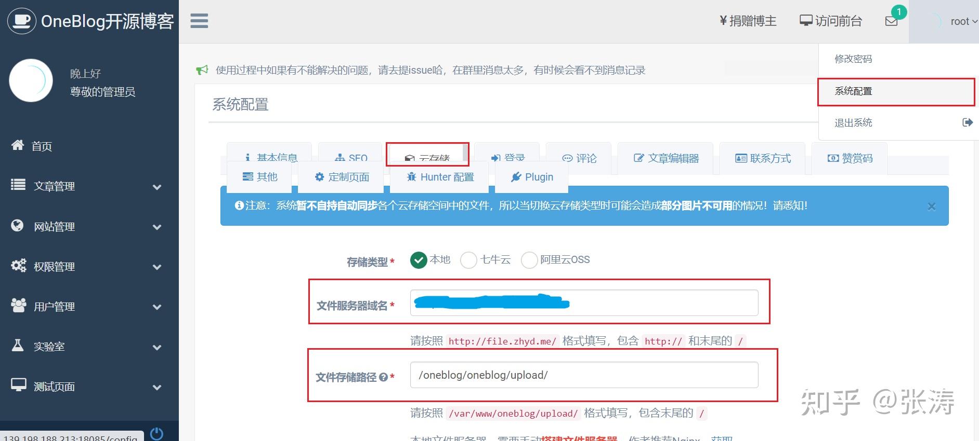Click the sign-out icon next to 退出系统

tap(967, 122)
